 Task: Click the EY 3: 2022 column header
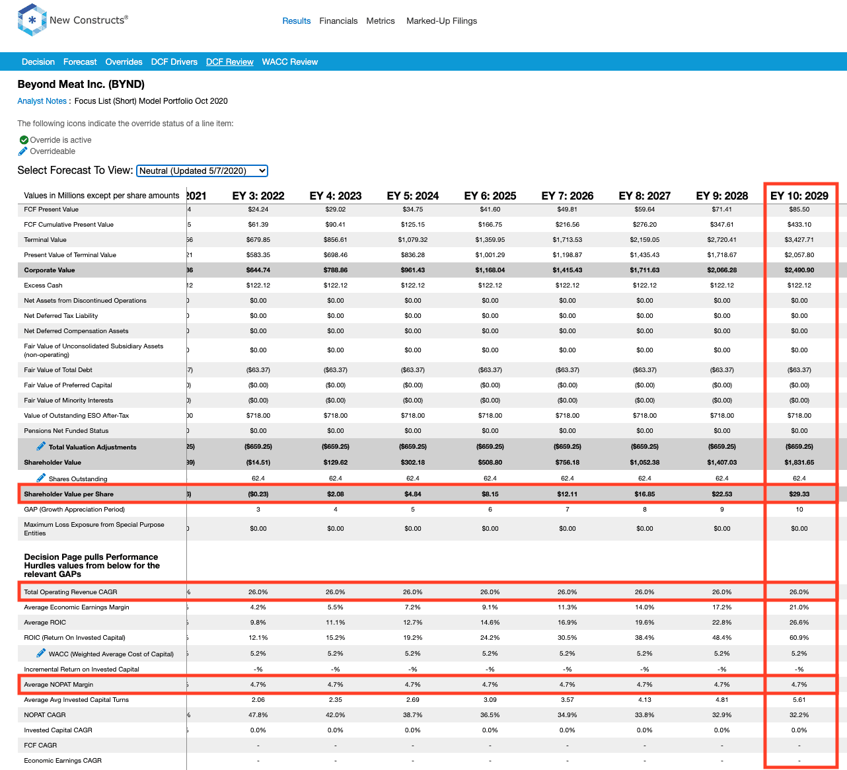(x=258, y=196)
